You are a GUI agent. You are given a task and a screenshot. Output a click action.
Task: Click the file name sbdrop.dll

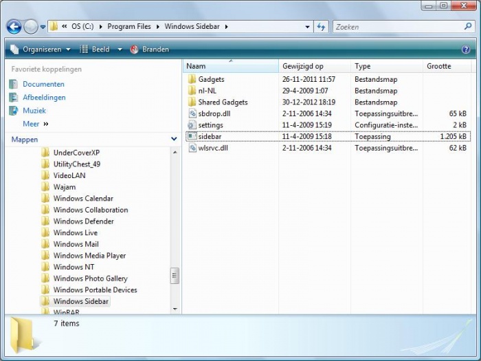point(214,113)
